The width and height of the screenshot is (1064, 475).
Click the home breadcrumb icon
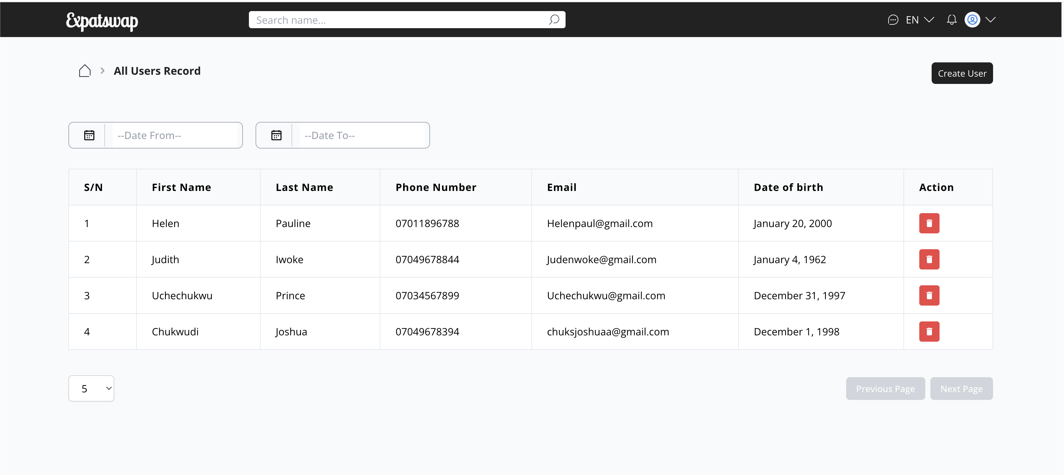click(x=85, y=71)
